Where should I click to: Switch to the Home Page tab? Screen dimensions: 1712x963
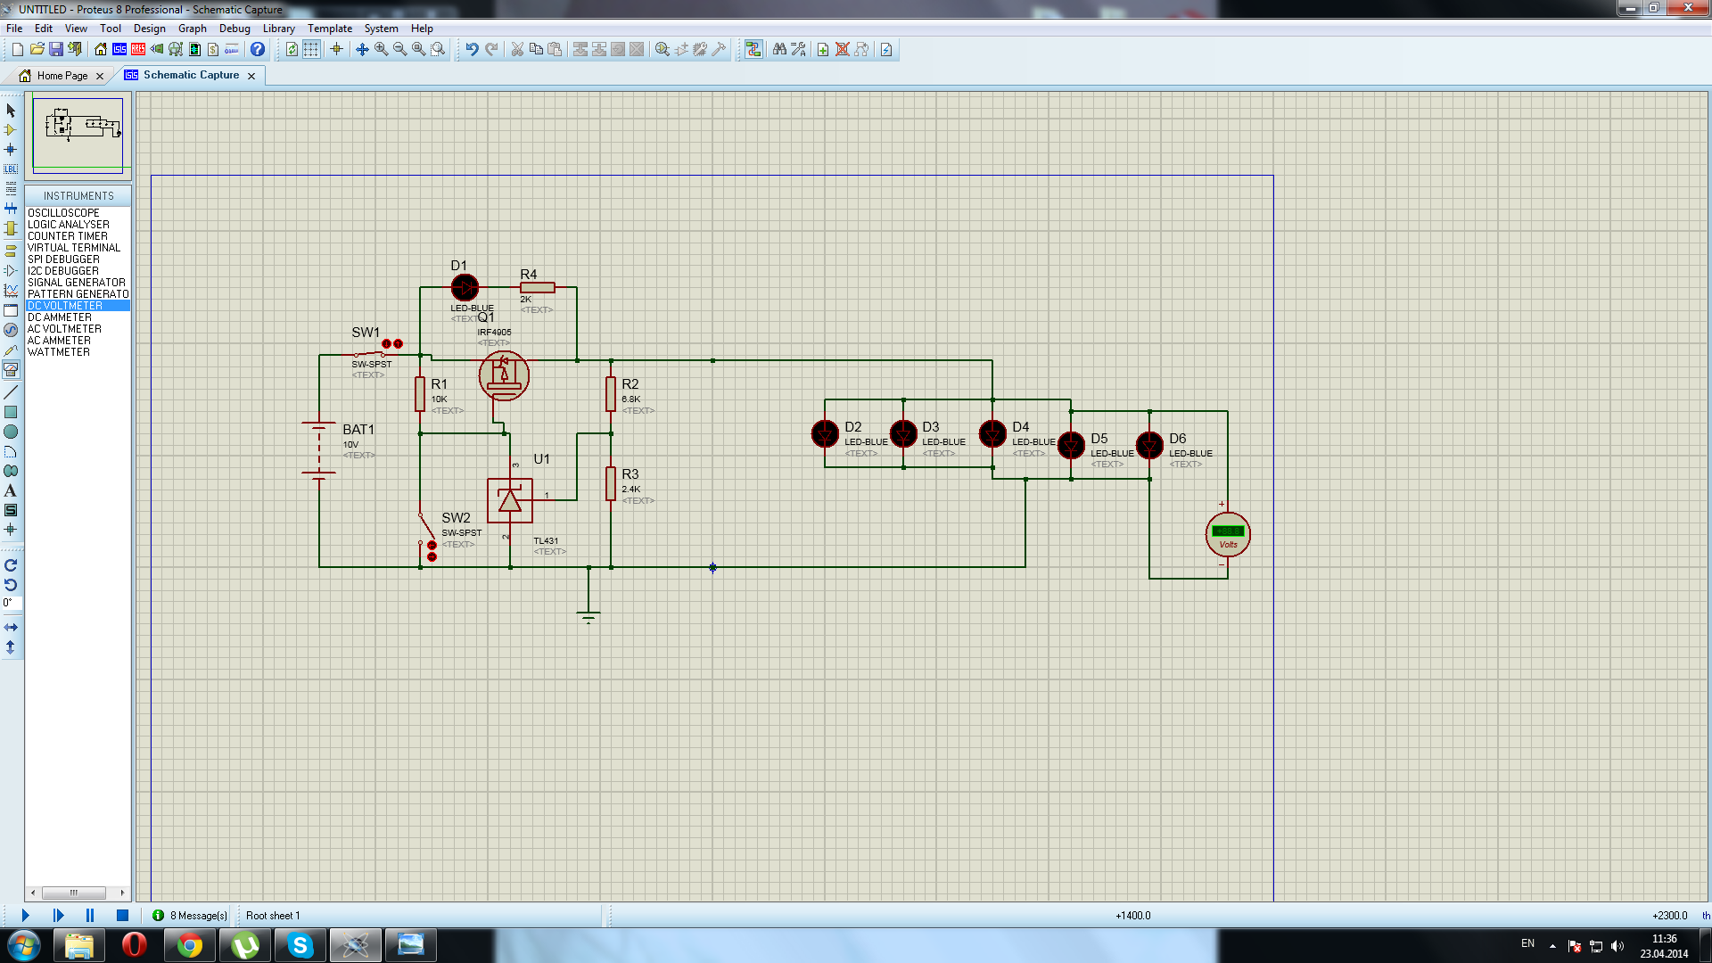click(62, 76)
